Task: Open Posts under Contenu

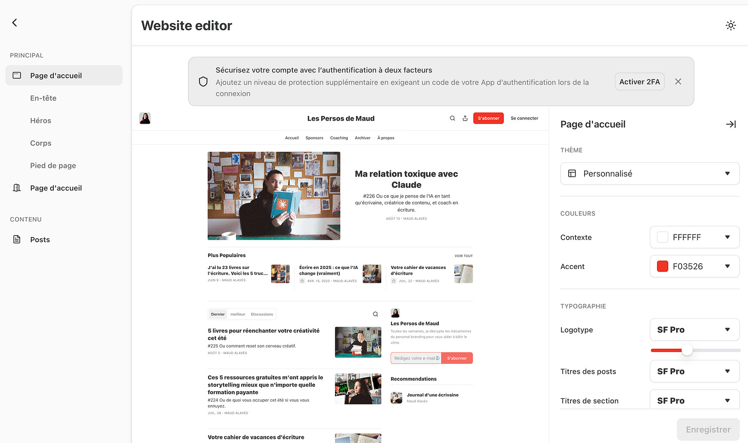Action: tap(40, 240)
